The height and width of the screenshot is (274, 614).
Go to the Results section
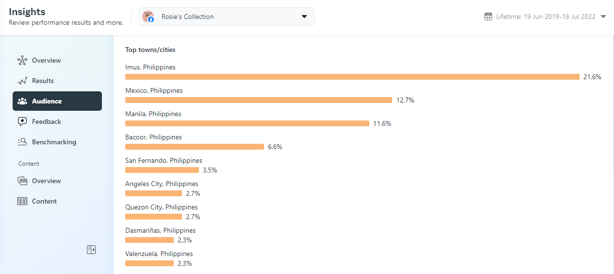(x=43, y=81)
